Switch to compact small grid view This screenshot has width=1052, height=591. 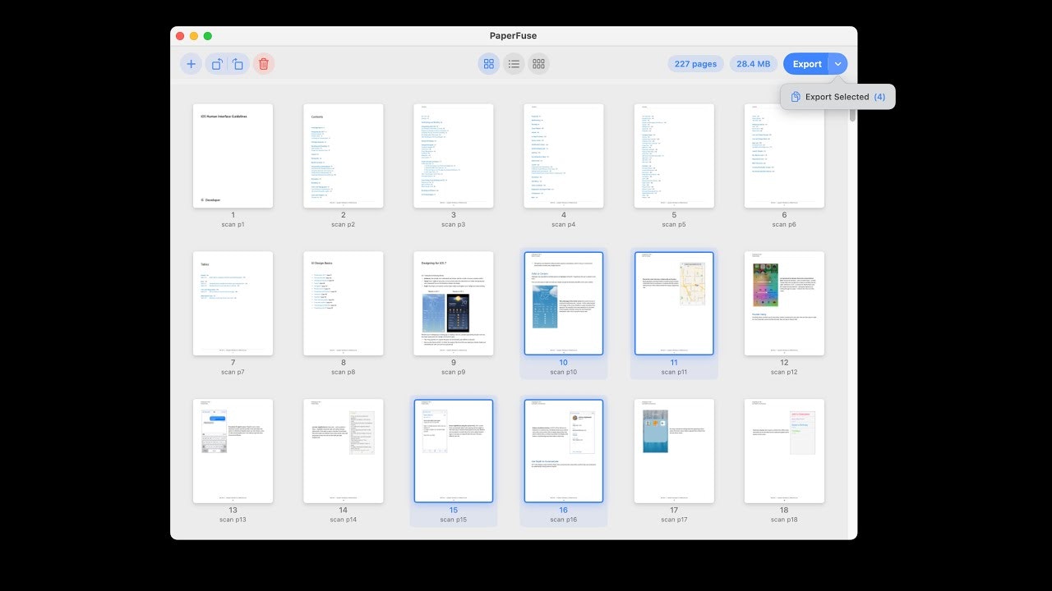click(538, 64)
